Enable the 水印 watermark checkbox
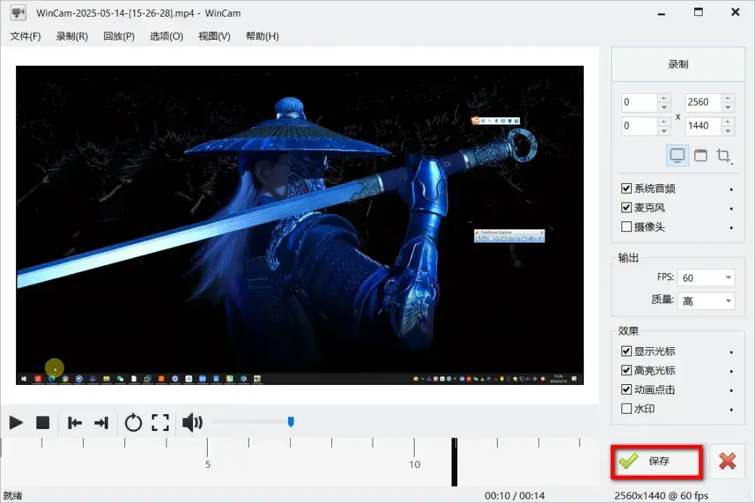The height and width of the screenshot is (503, 755). 626,409
